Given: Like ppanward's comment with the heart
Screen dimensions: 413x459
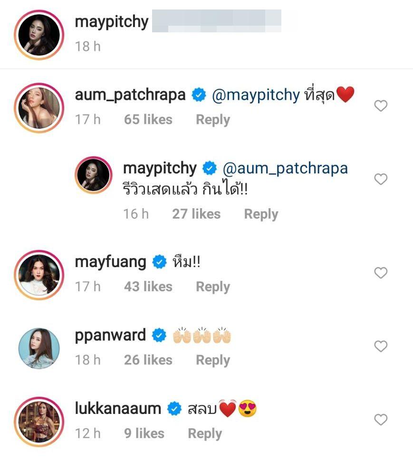Looking at the screenshot, I should pos(381,346).
